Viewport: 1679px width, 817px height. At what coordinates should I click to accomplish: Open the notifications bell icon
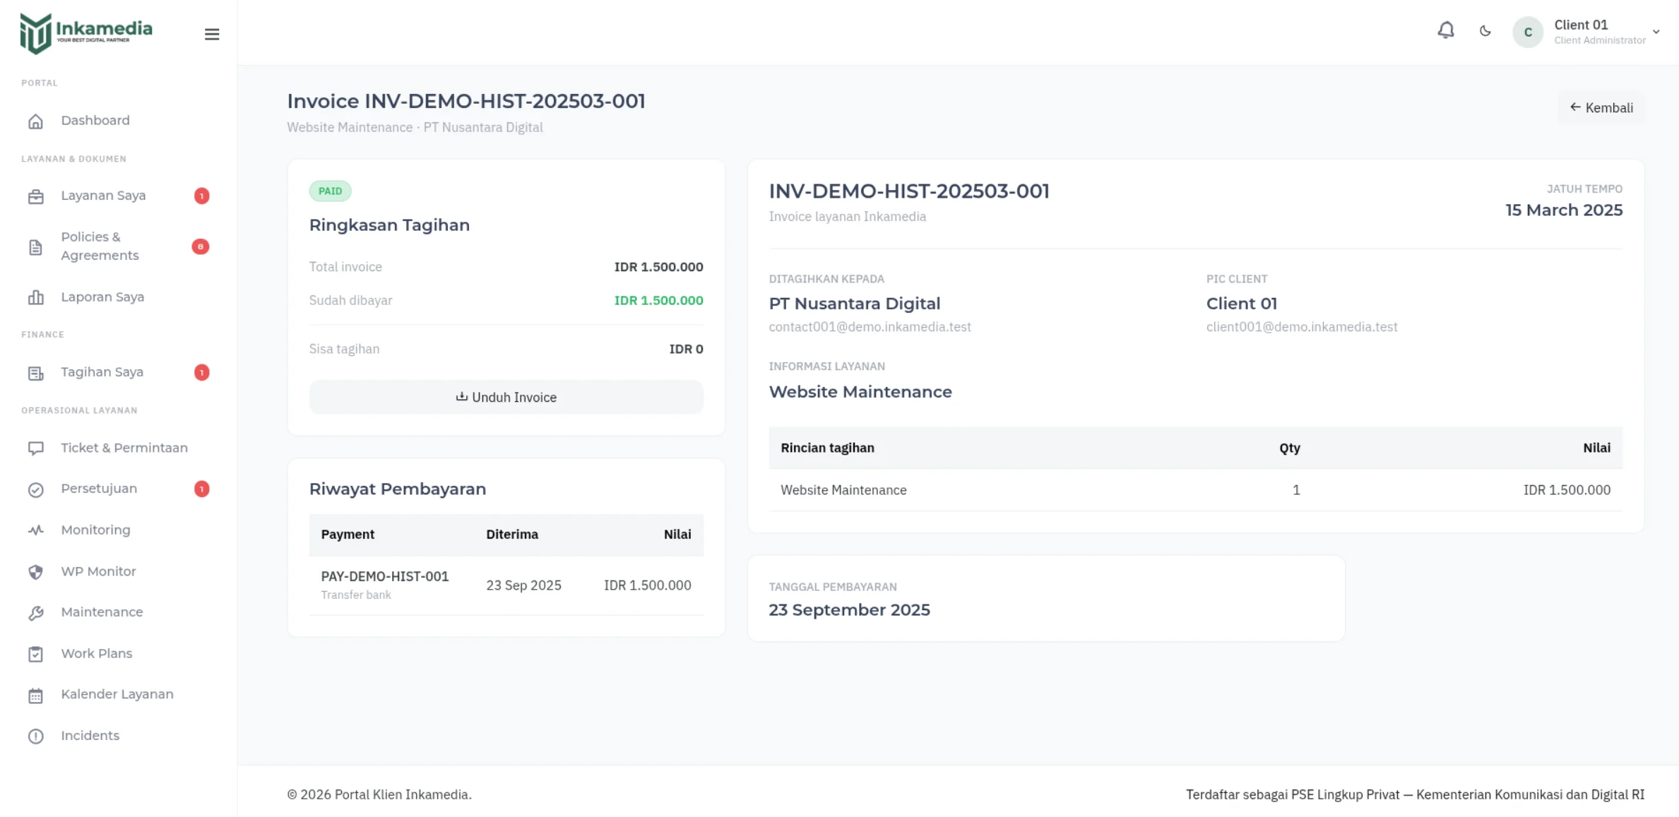click(1445, 30)
